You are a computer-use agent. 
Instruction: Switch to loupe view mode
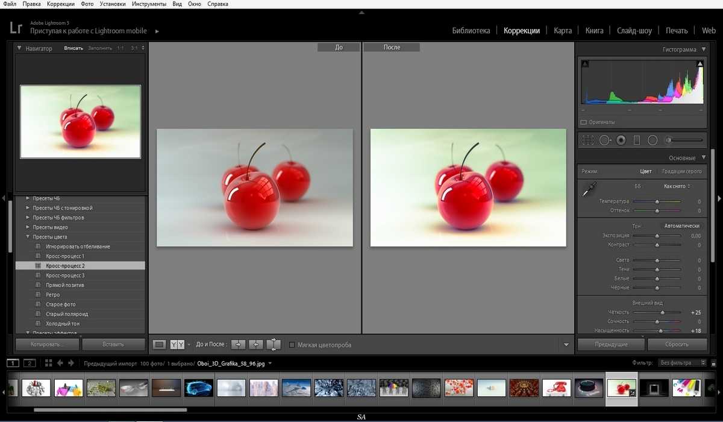[x=160, y=344]
